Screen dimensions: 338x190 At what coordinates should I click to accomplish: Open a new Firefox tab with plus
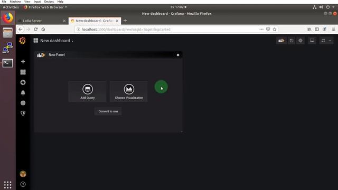pos(125,21)
